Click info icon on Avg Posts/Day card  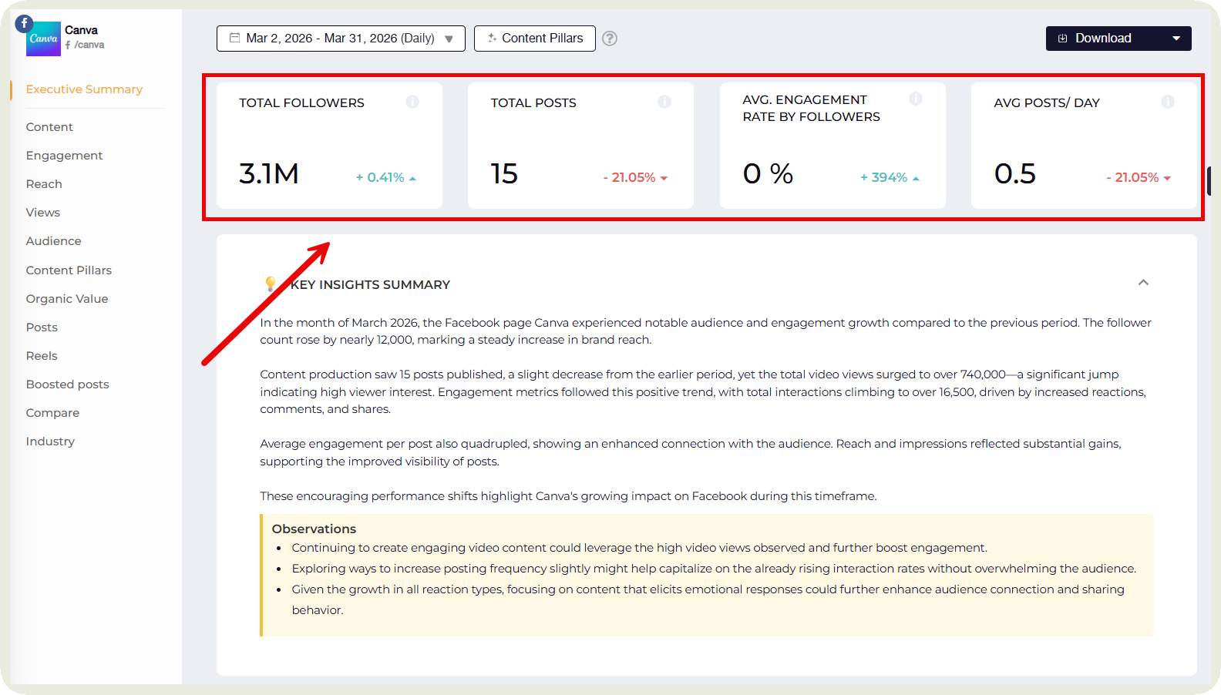click(1168, 102)
